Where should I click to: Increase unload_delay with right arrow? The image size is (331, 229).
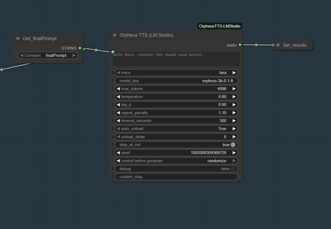234,137
